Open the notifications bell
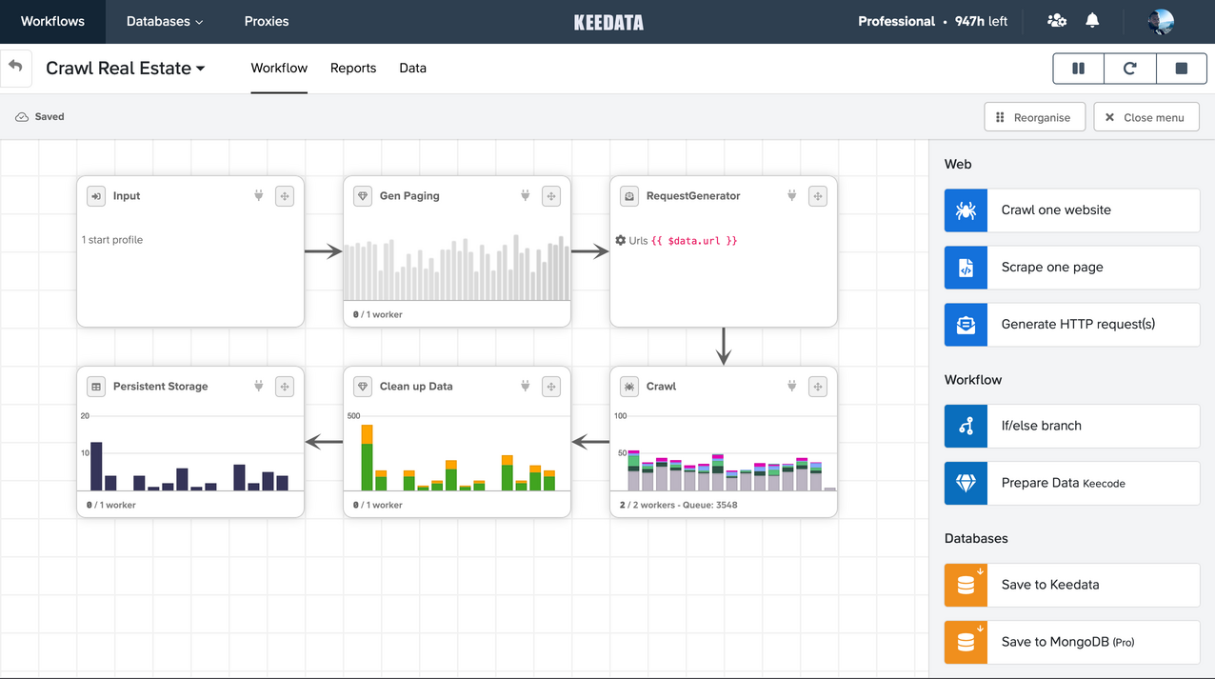This screenshot has height=679, width=1215. tap(1092, 21)
